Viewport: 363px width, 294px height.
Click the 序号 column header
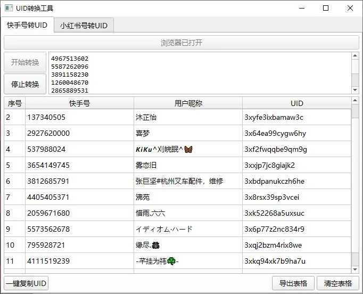[x=14, y=103]
